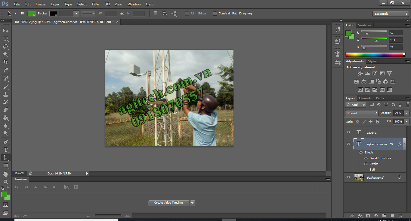Hide the Background layer
Viewport: 411px width, 221px height.
click(x=348, y=177)
